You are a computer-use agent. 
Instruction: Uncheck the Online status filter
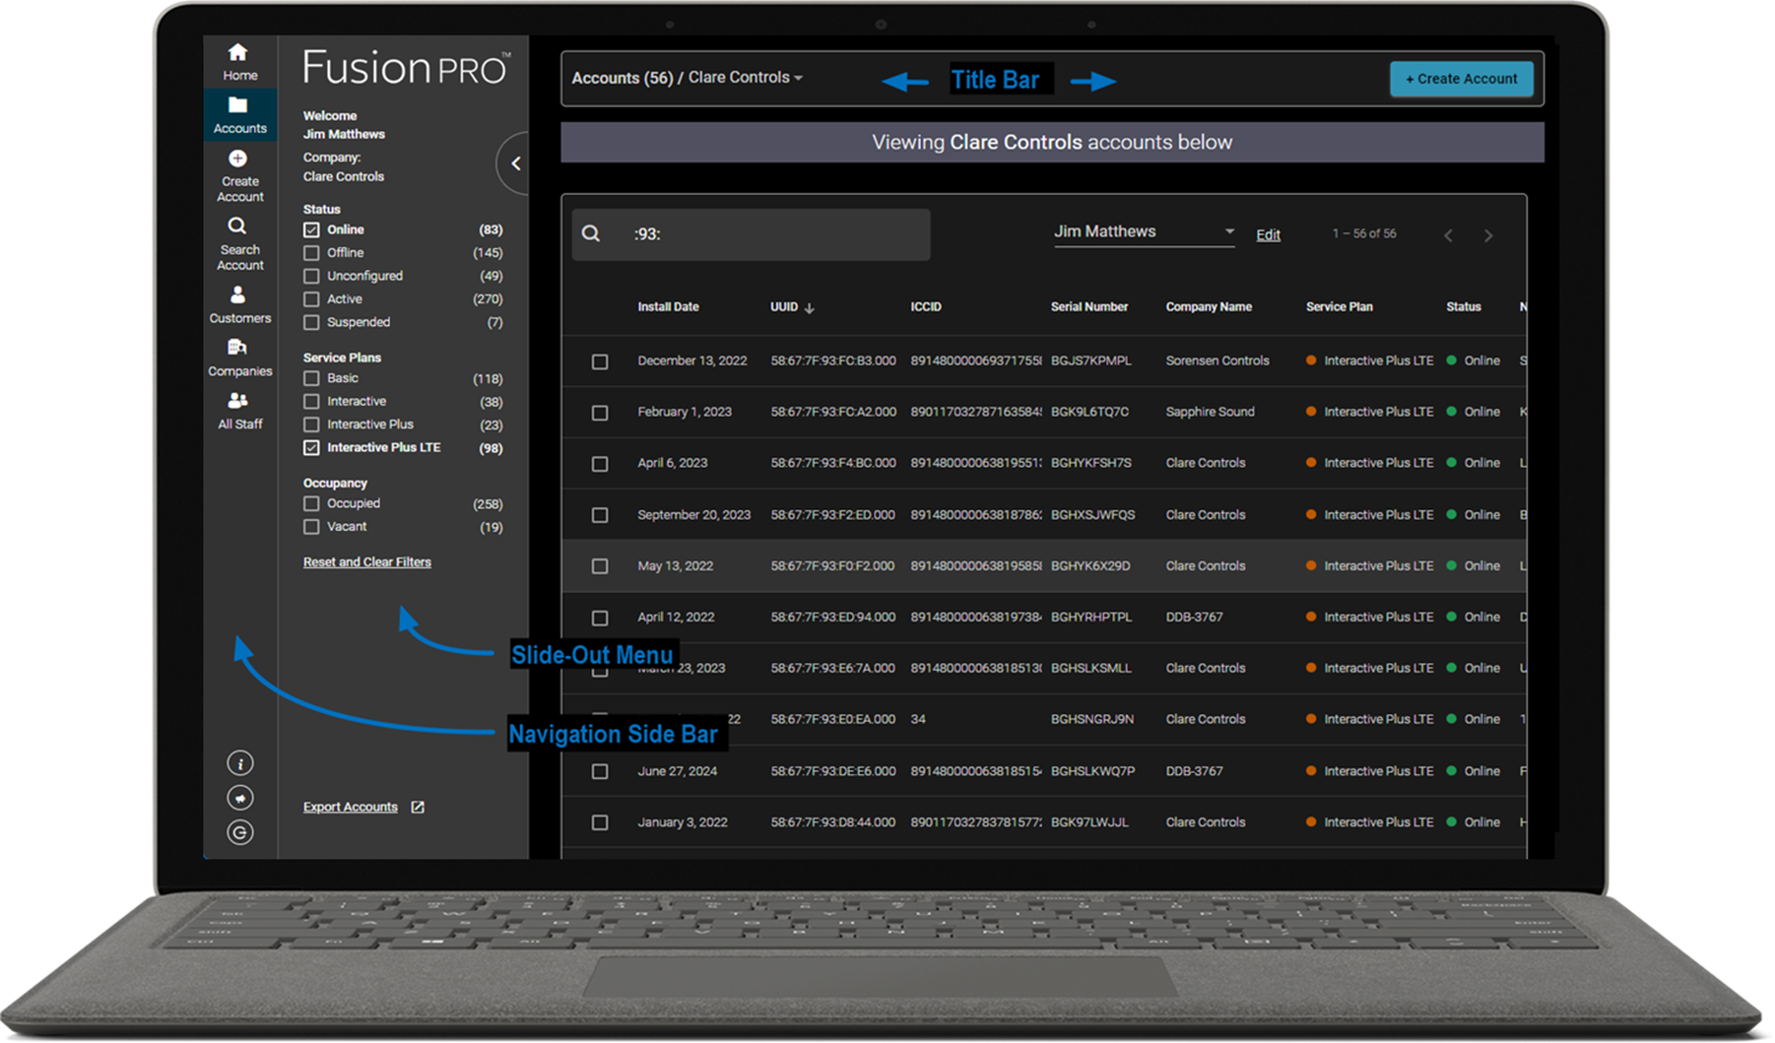311,229
